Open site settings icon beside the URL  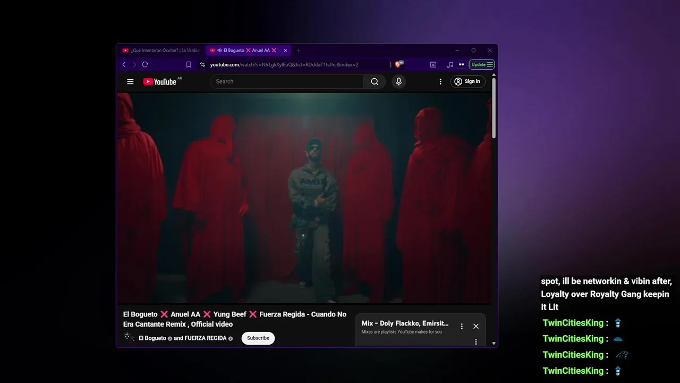[202, 64]
